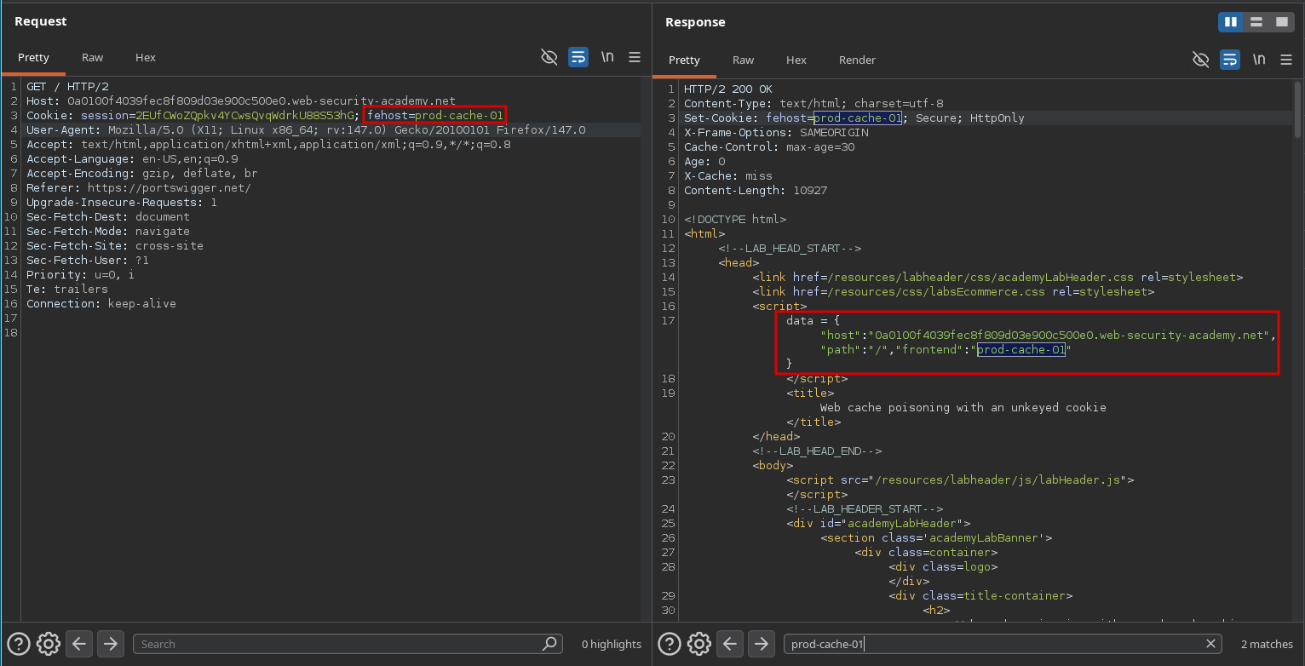Viewport: 1305px width, 666px height.
Task: Select side-by-side split layout view
Action: pyautogui.click(x=1230, y=22)
